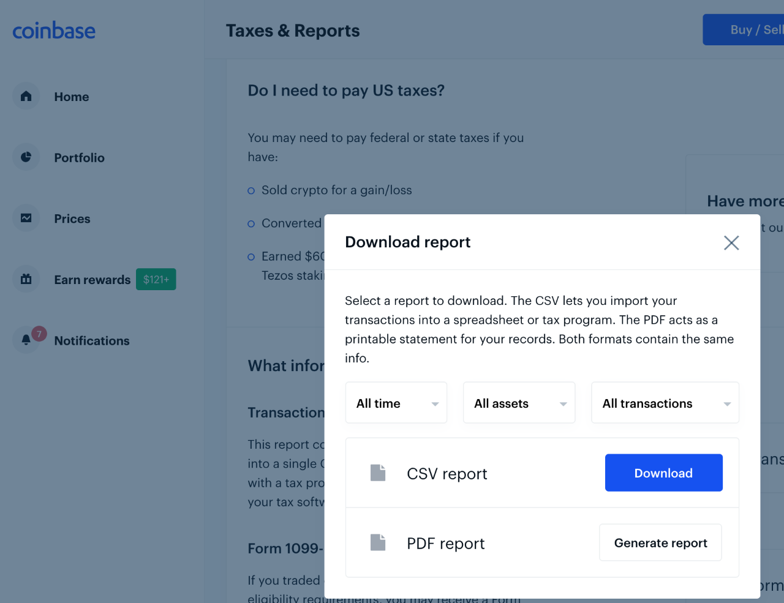
Task: Click the Portfolio pie chart icon
Action: pos(26,157)
